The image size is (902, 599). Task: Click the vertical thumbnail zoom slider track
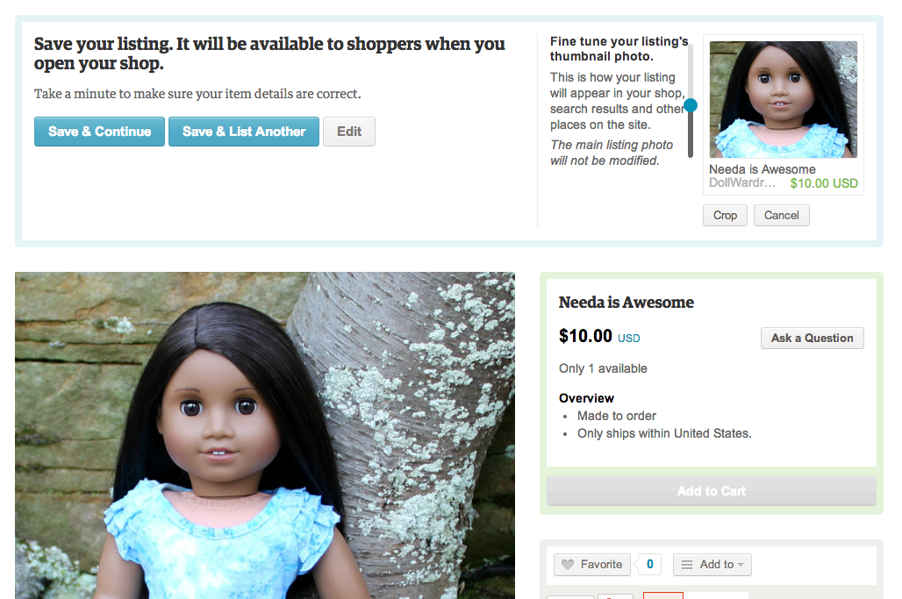point(691,102)
